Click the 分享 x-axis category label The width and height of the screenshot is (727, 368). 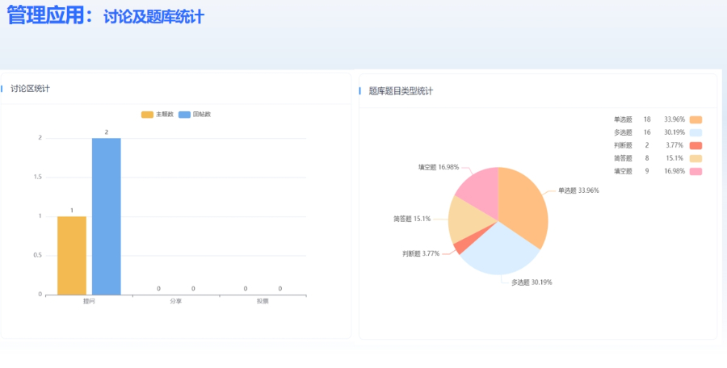coord(175,301)
